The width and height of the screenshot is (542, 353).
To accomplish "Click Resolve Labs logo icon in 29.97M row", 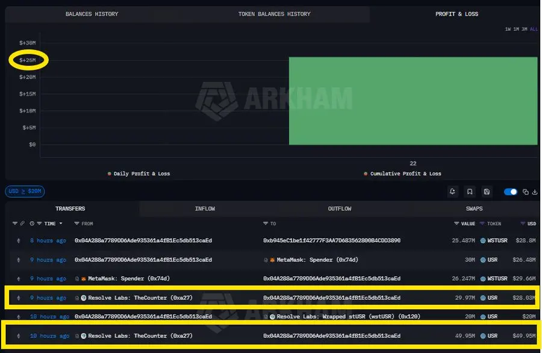I will [84, 298].
